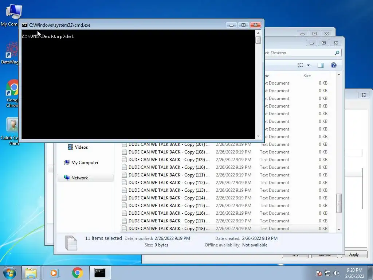Select file Copy (108)

coord(224,152)
